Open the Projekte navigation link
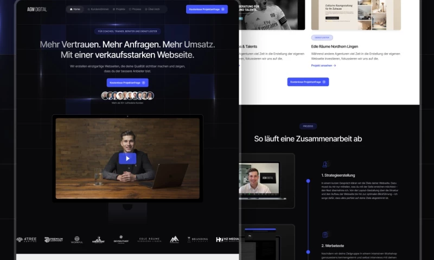The height and width of the screenshot is (260, 434). [x=119, y=9]
